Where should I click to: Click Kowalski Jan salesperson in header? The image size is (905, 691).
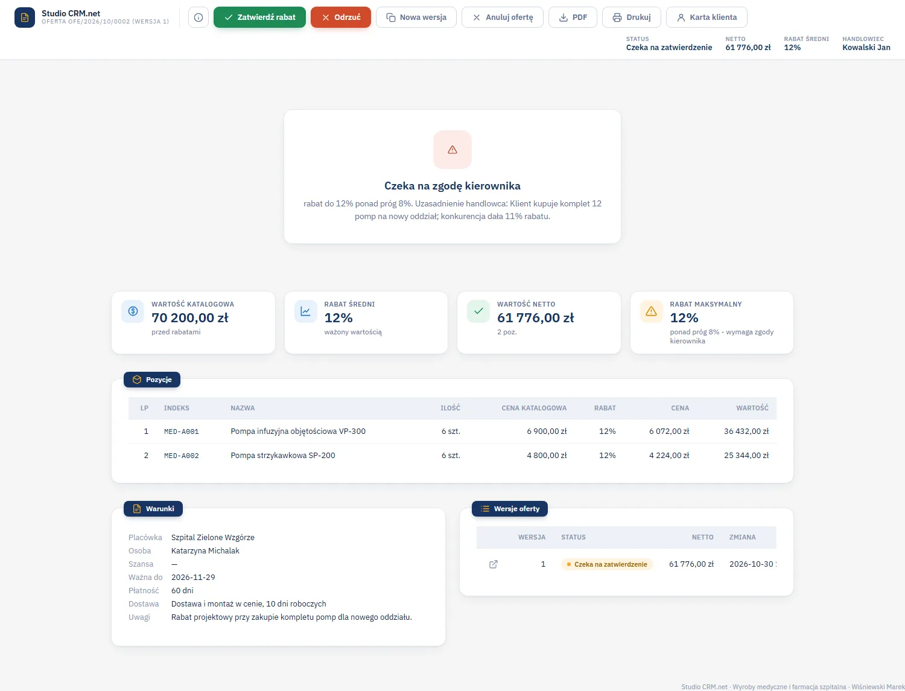[x=866, y=48]
